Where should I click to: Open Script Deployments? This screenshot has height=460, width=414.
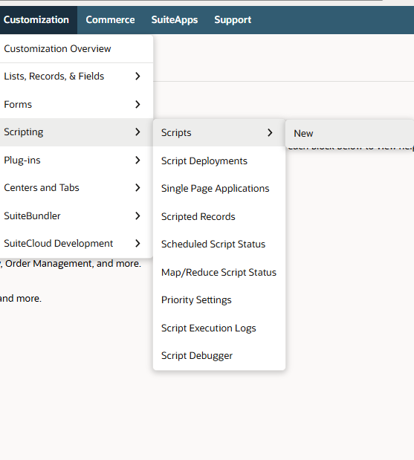pos(219,161)
